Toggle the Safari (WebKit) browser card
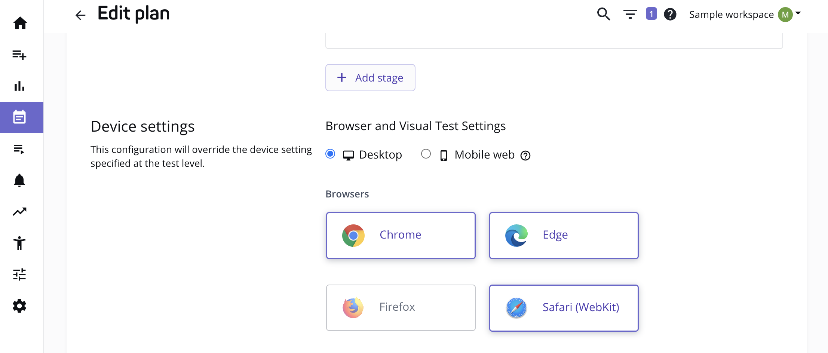This screenshot has width=828, height=353. click(x=564, y=308)
